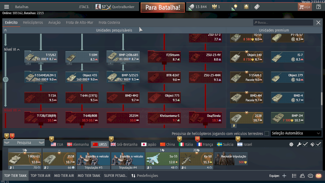The height and width of the screenshot is (183, 325).
Task: Click the wrench repair icon
Action: coord(299,144)
